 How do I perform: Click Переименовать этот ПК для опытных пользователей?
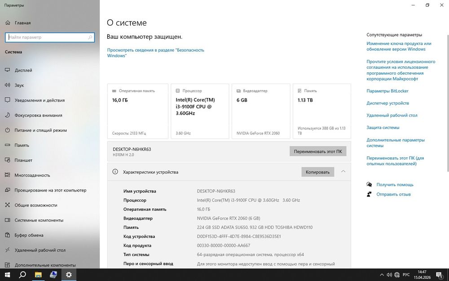point(395,161)
